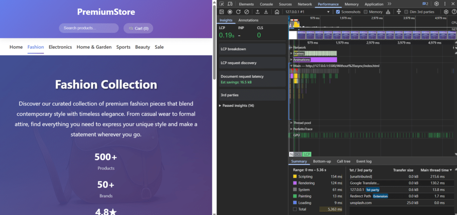Toggle the device toolbar icon
Image resolution: width=457 pixels, height=215 pixels.
tap(230, 4)
